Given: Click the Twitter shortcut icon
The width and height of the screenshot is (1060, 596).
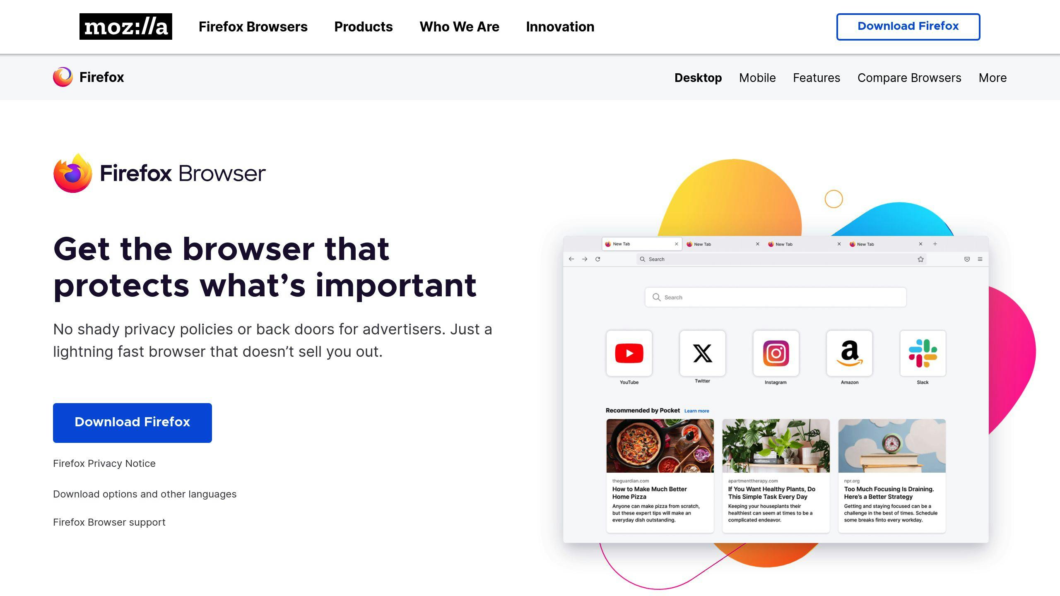Looking at the screenshot, I should (x=702, y=353).
